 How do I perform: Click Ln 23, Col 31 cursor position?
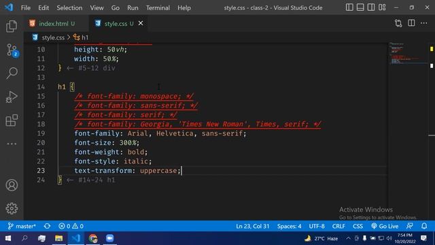click(252, 226)
